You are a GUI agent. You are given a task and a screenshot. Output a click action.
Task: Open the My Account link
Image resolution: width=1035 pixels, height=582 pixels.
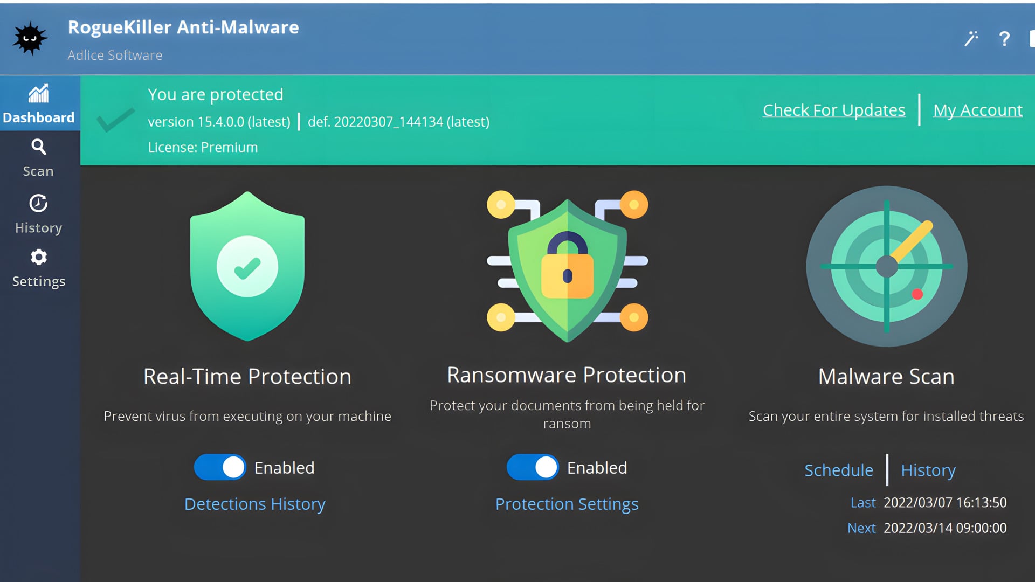(978, 110)
